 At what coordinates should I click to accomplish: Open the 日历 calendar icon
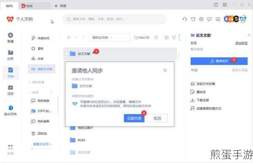11,88
